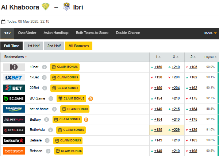This screenshot has height=156, width=219.
Task: Click the calendar icon beside match date
Action: point(3,22)
